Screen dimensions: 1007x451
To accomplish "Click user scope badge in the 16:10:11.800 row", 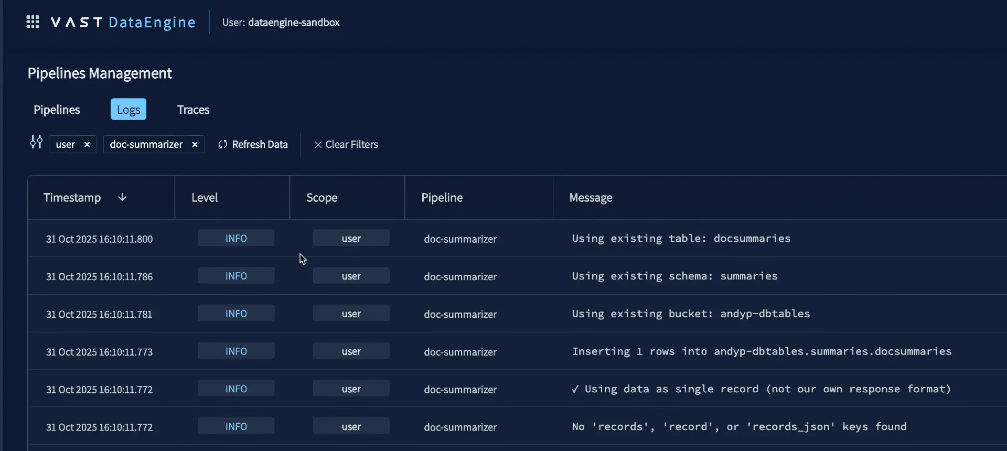I will pyautogui.click(x=351, y=238).
